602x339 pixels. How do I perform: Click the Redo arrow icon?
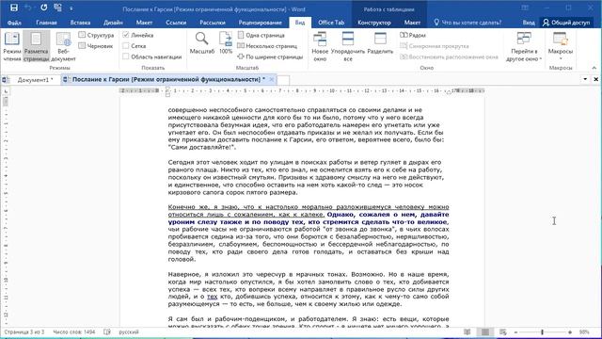tap(44, 8)
